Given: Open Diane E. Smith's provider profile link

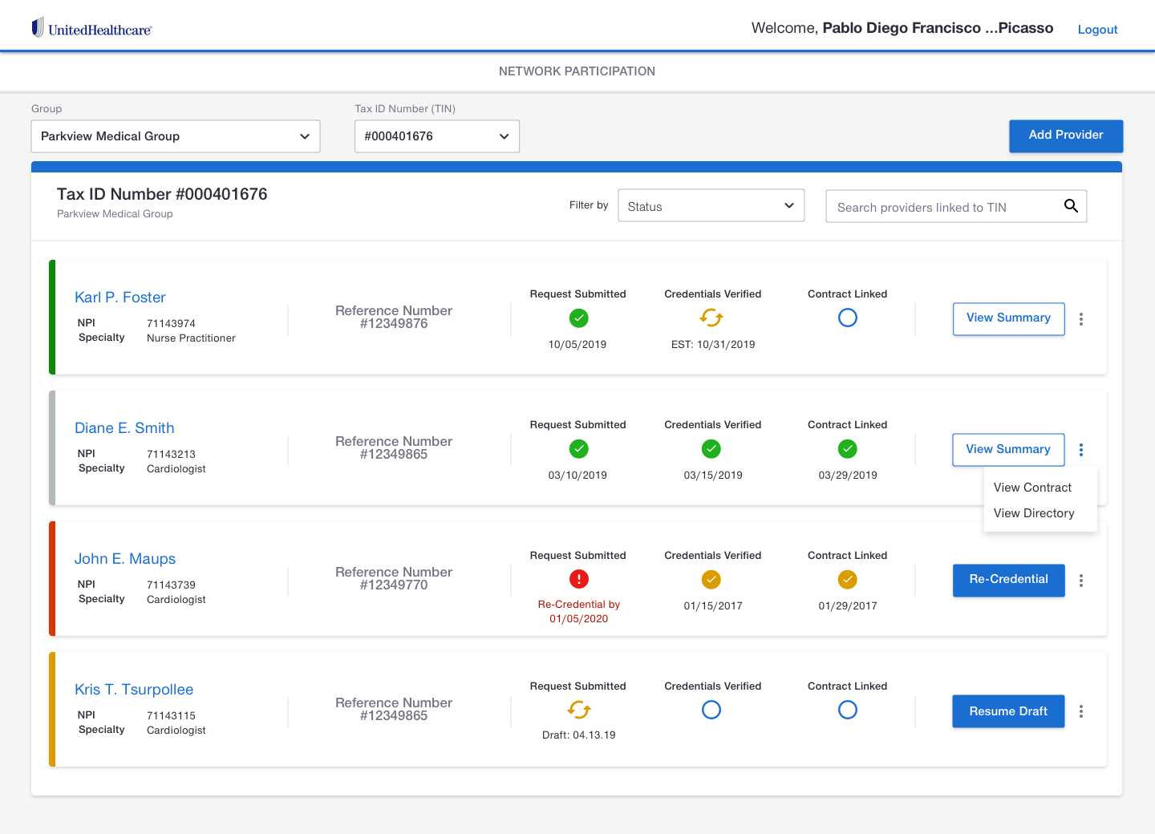Looking at the screenshot, I should [x=124, y=427].
